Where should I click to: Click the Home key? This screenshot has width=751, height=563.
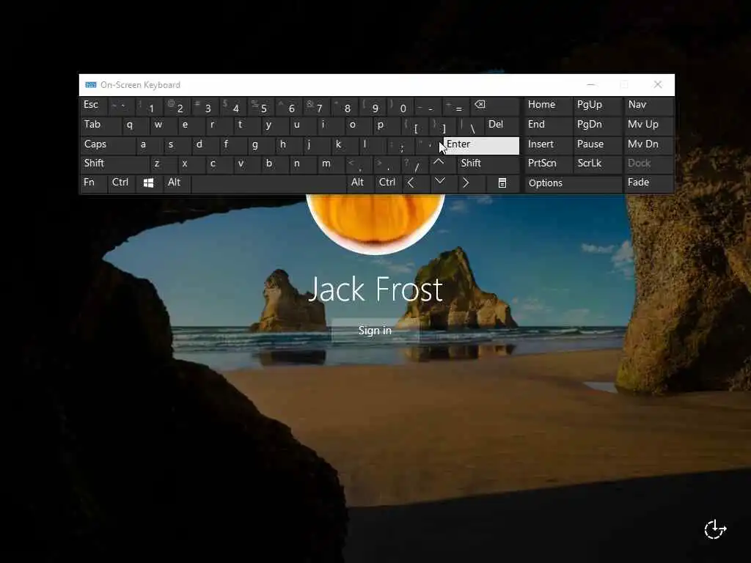(549, 106)
